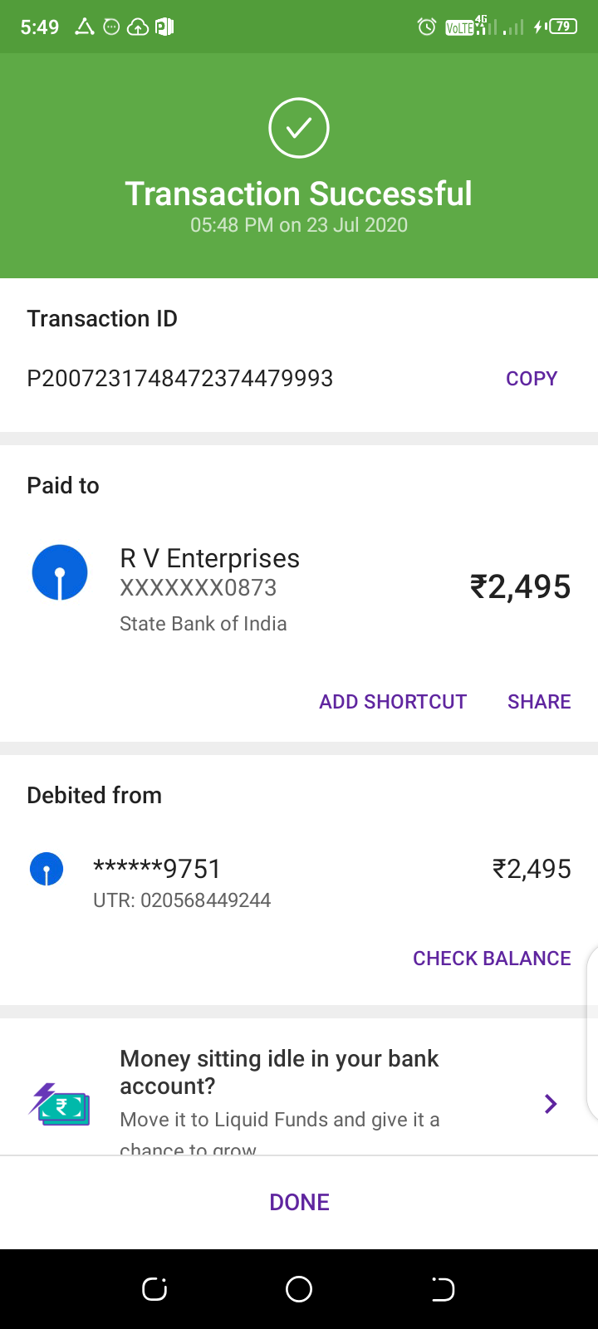Open recent apps with the square nav icon
The height and width of the screenshot is (1329, 598).
154,1289
